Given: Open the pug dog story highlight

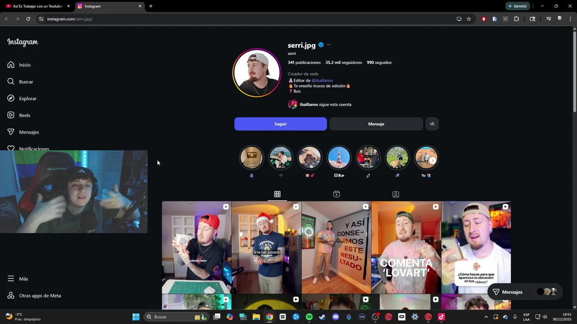Looking at the screenshot, I should point(310,157).
